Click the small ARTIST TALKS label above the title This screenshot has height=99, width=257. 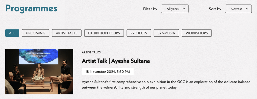(x=91, y=52)
